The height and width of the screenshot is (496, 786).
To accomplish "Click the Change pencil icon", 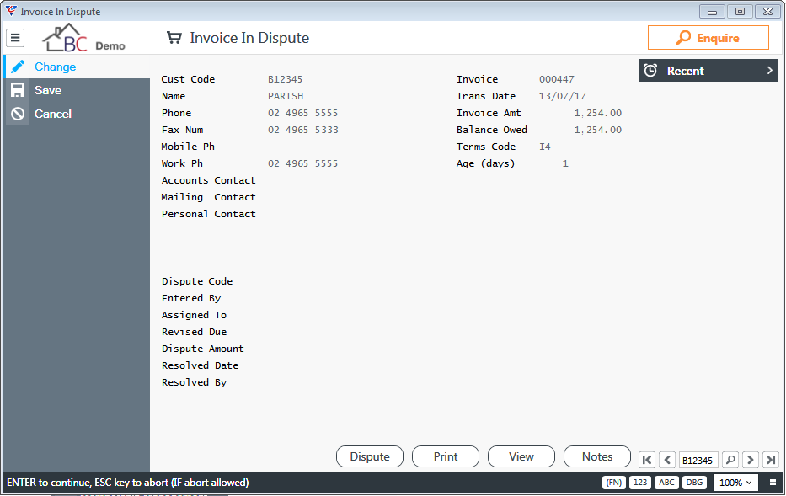I will [18, 67].
